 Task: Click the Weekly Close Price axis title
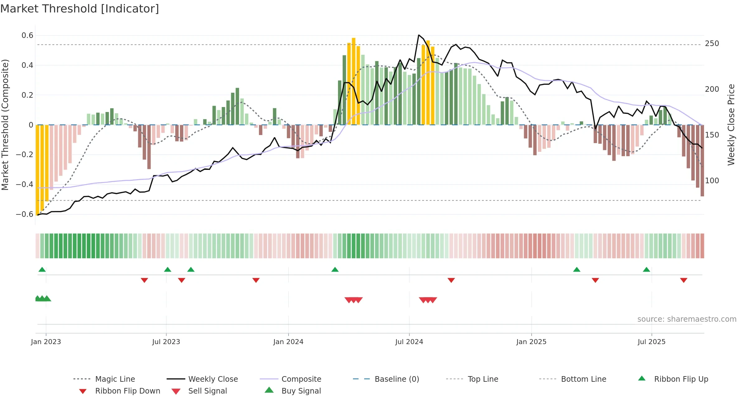(x=731, y=125)
